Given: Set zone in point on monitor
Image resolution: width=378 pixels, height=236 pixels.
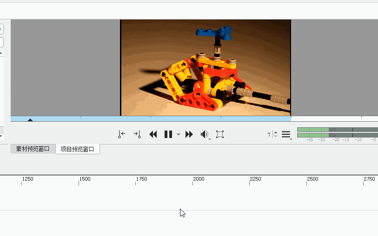Looking at the screenshot, I should [122, 134].
